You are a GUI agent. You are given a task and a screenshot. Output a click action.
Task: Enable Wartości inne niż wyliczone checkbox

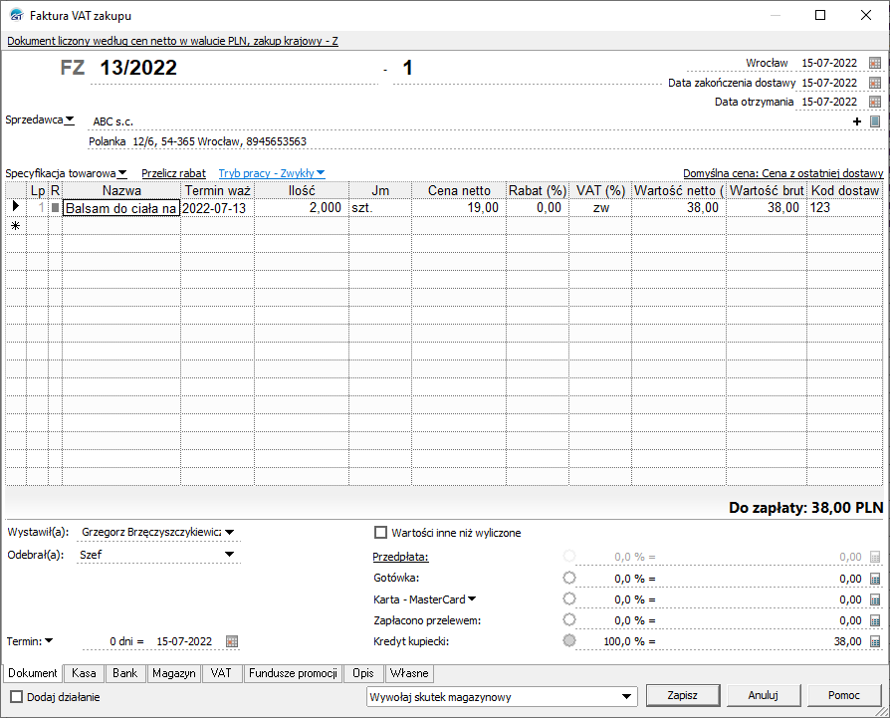[380, 533]
